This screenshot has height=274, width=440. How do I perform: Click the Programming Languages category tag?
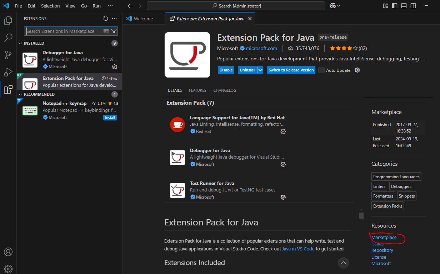pos(396,177)
